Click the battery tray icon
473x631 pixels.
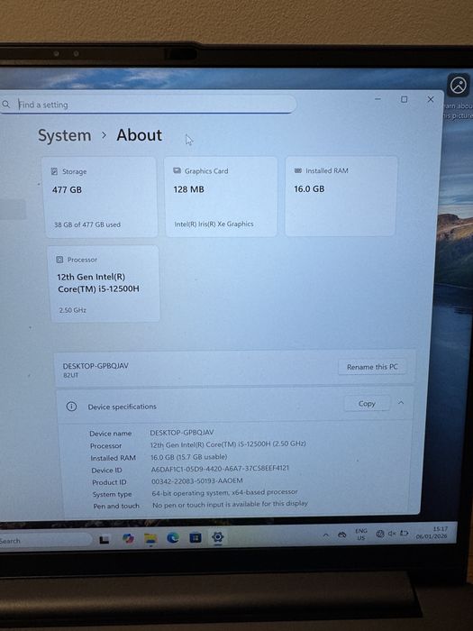405,534
